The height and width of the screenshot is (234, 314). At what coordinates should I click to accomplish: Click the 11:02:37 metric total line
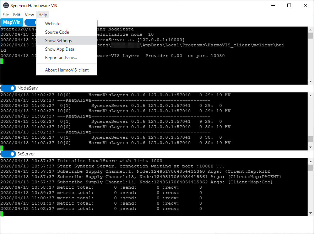[101, 209]
